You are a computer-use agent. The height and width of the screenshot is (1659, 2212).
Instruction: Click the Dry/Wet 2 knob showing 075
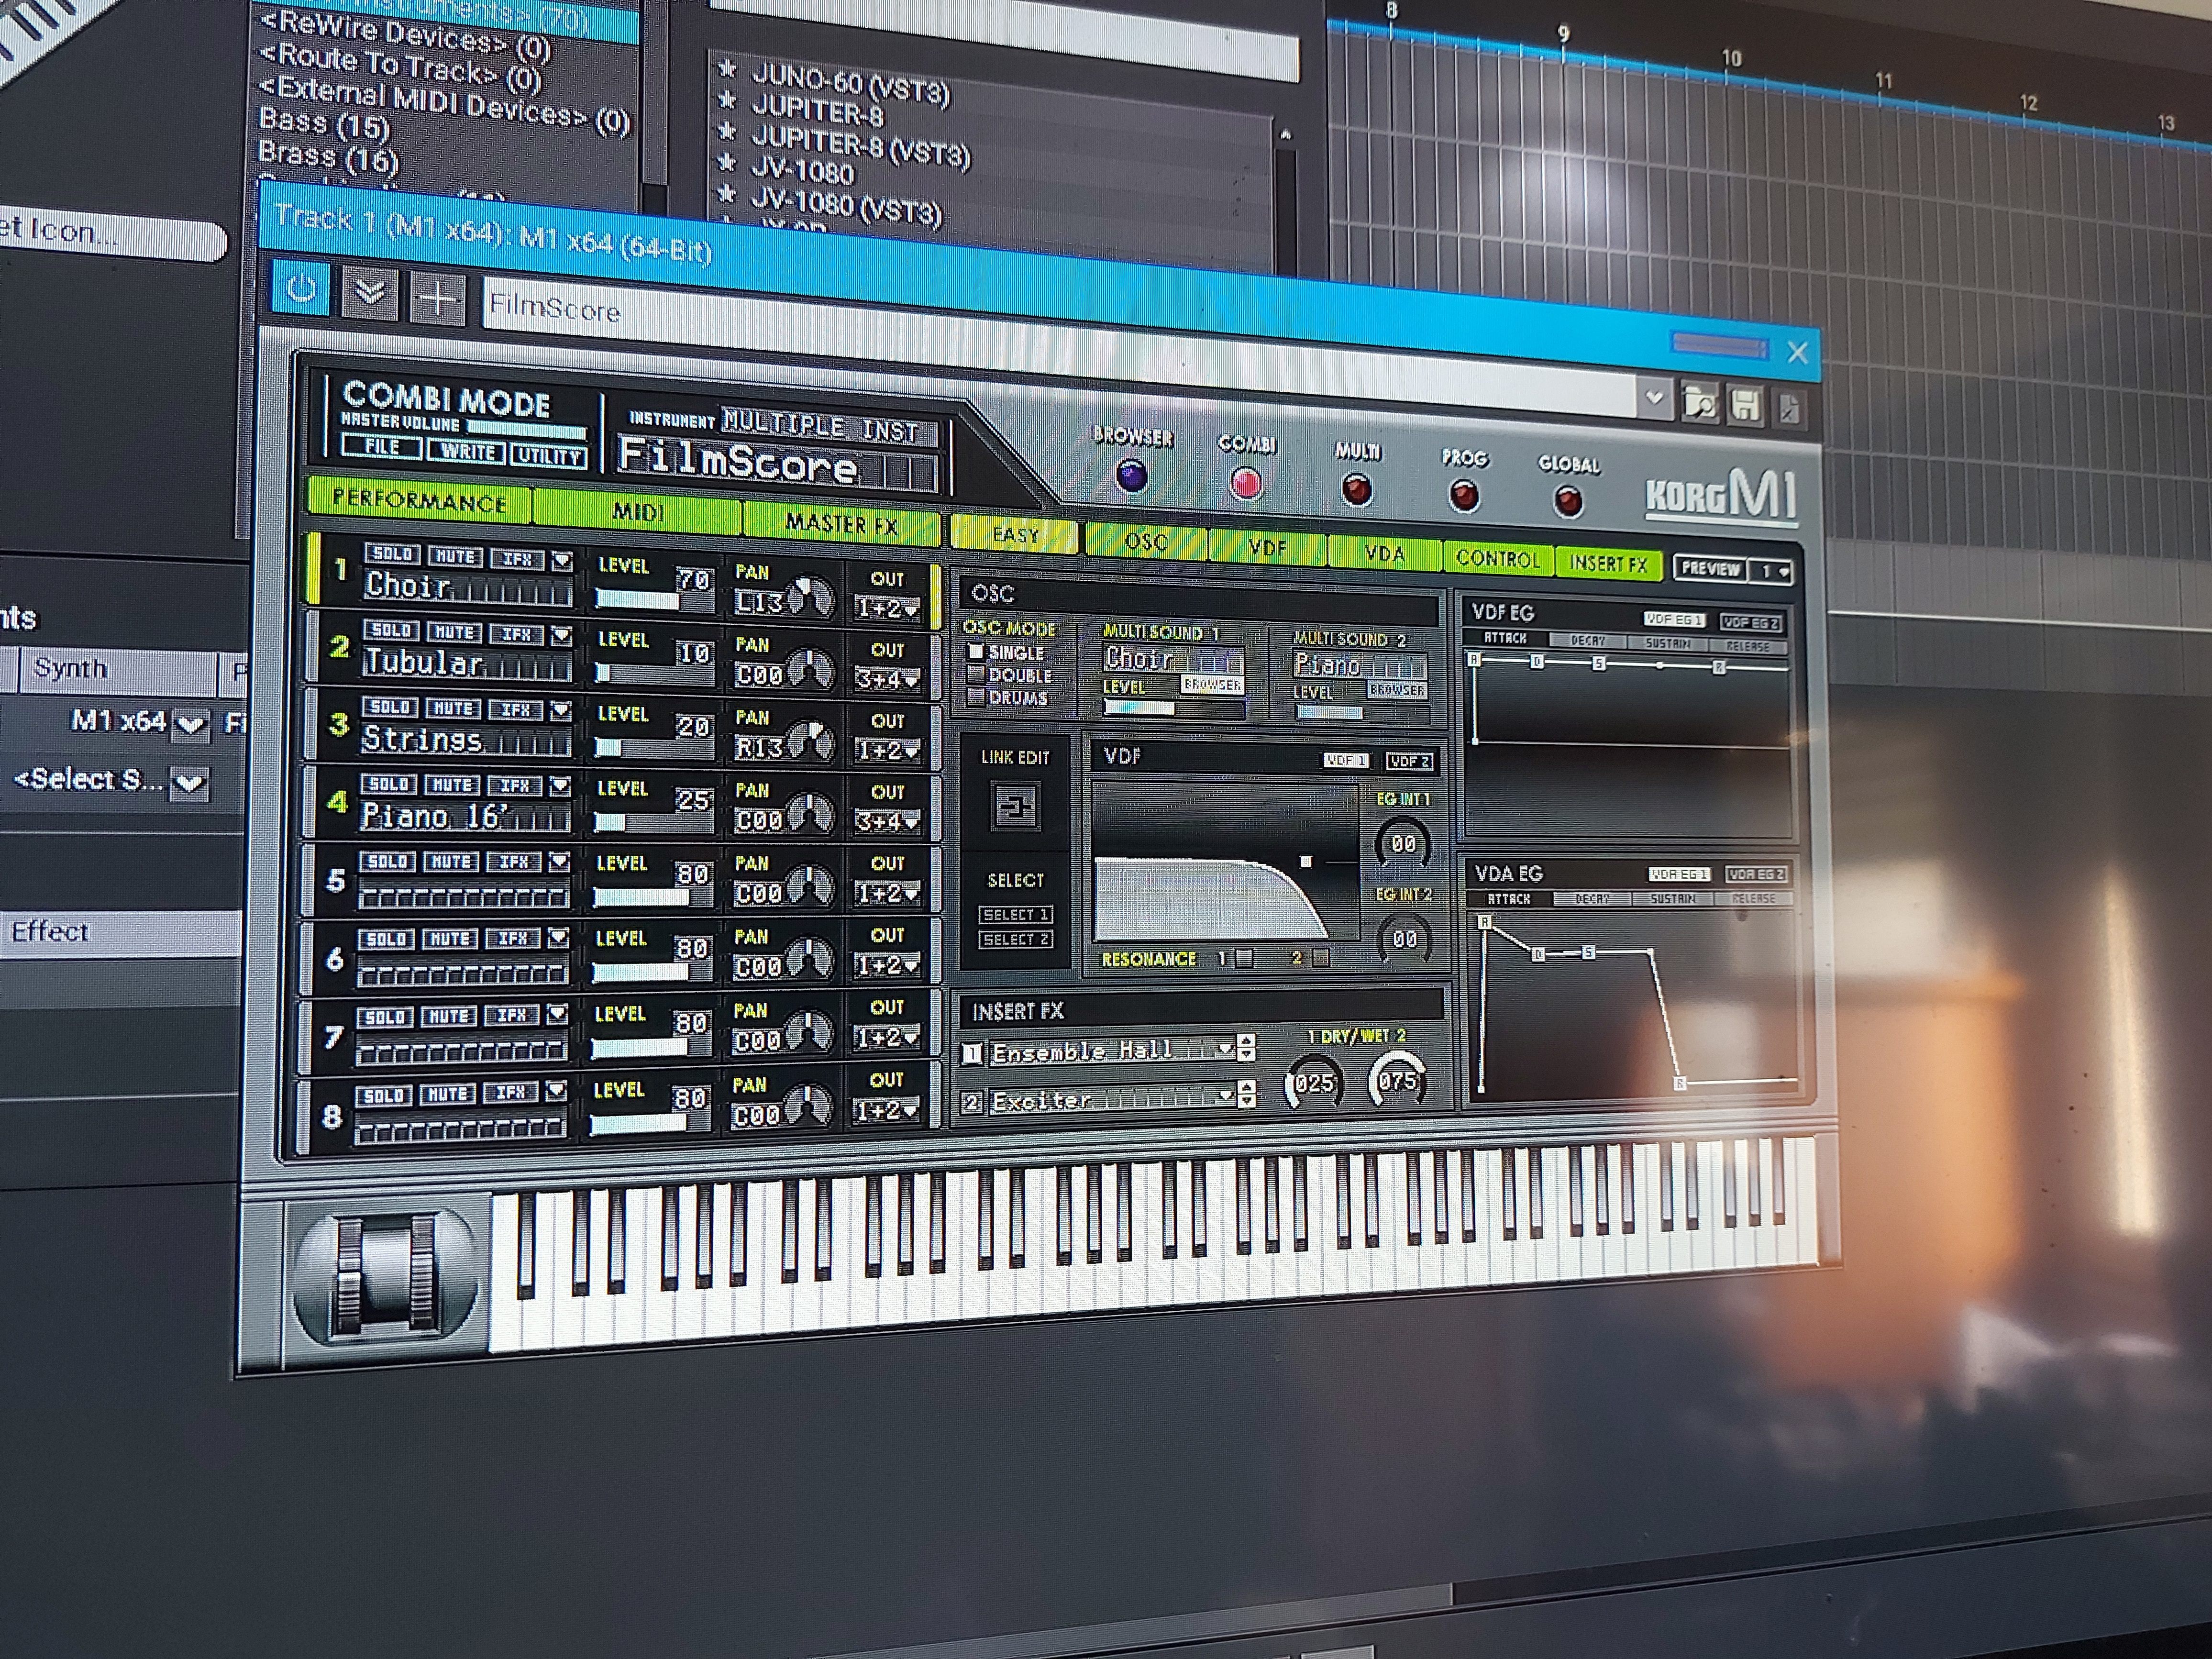point(1397,1080)
